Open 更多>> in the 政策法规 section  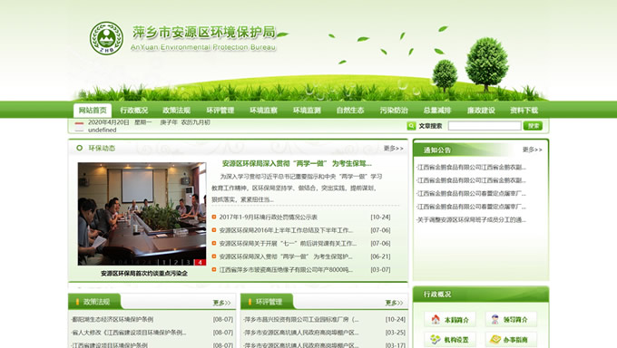click(221, 303)
